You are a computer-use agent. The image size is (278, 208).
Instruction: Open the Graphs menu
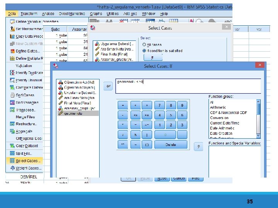click(x=96, y=13)
